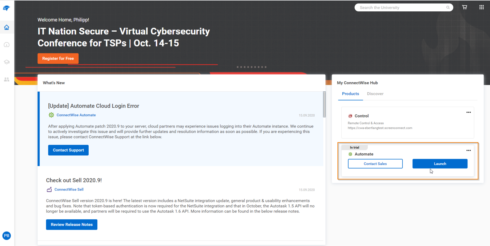
Task: Click the ConnectWise logo in the sidebar
Action: coord(7,8)
